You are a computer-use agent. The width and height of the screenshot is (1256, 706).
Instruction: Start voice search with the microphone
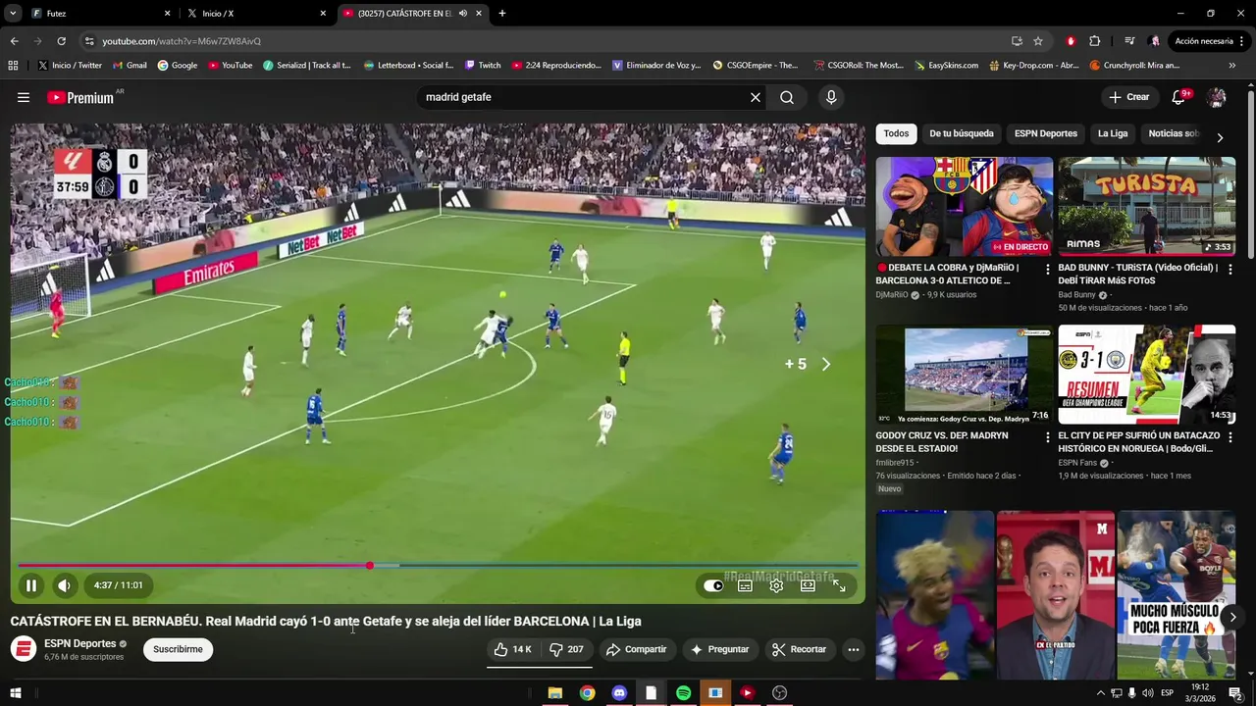[x=831, y=97]
